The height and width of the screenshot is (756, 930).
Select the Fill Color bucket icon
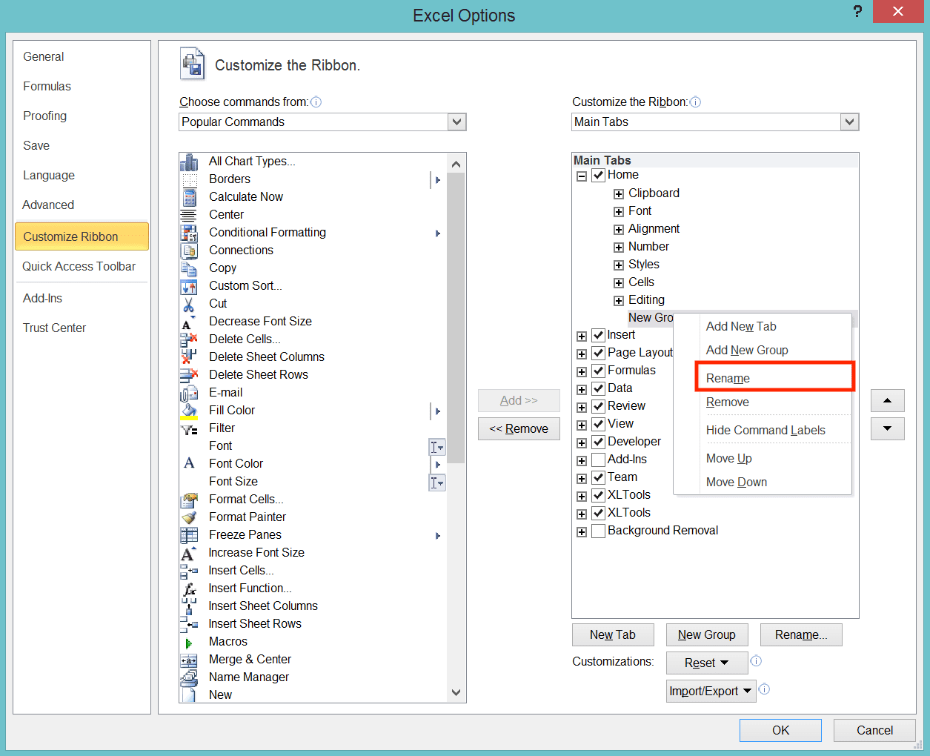(189, 411)
